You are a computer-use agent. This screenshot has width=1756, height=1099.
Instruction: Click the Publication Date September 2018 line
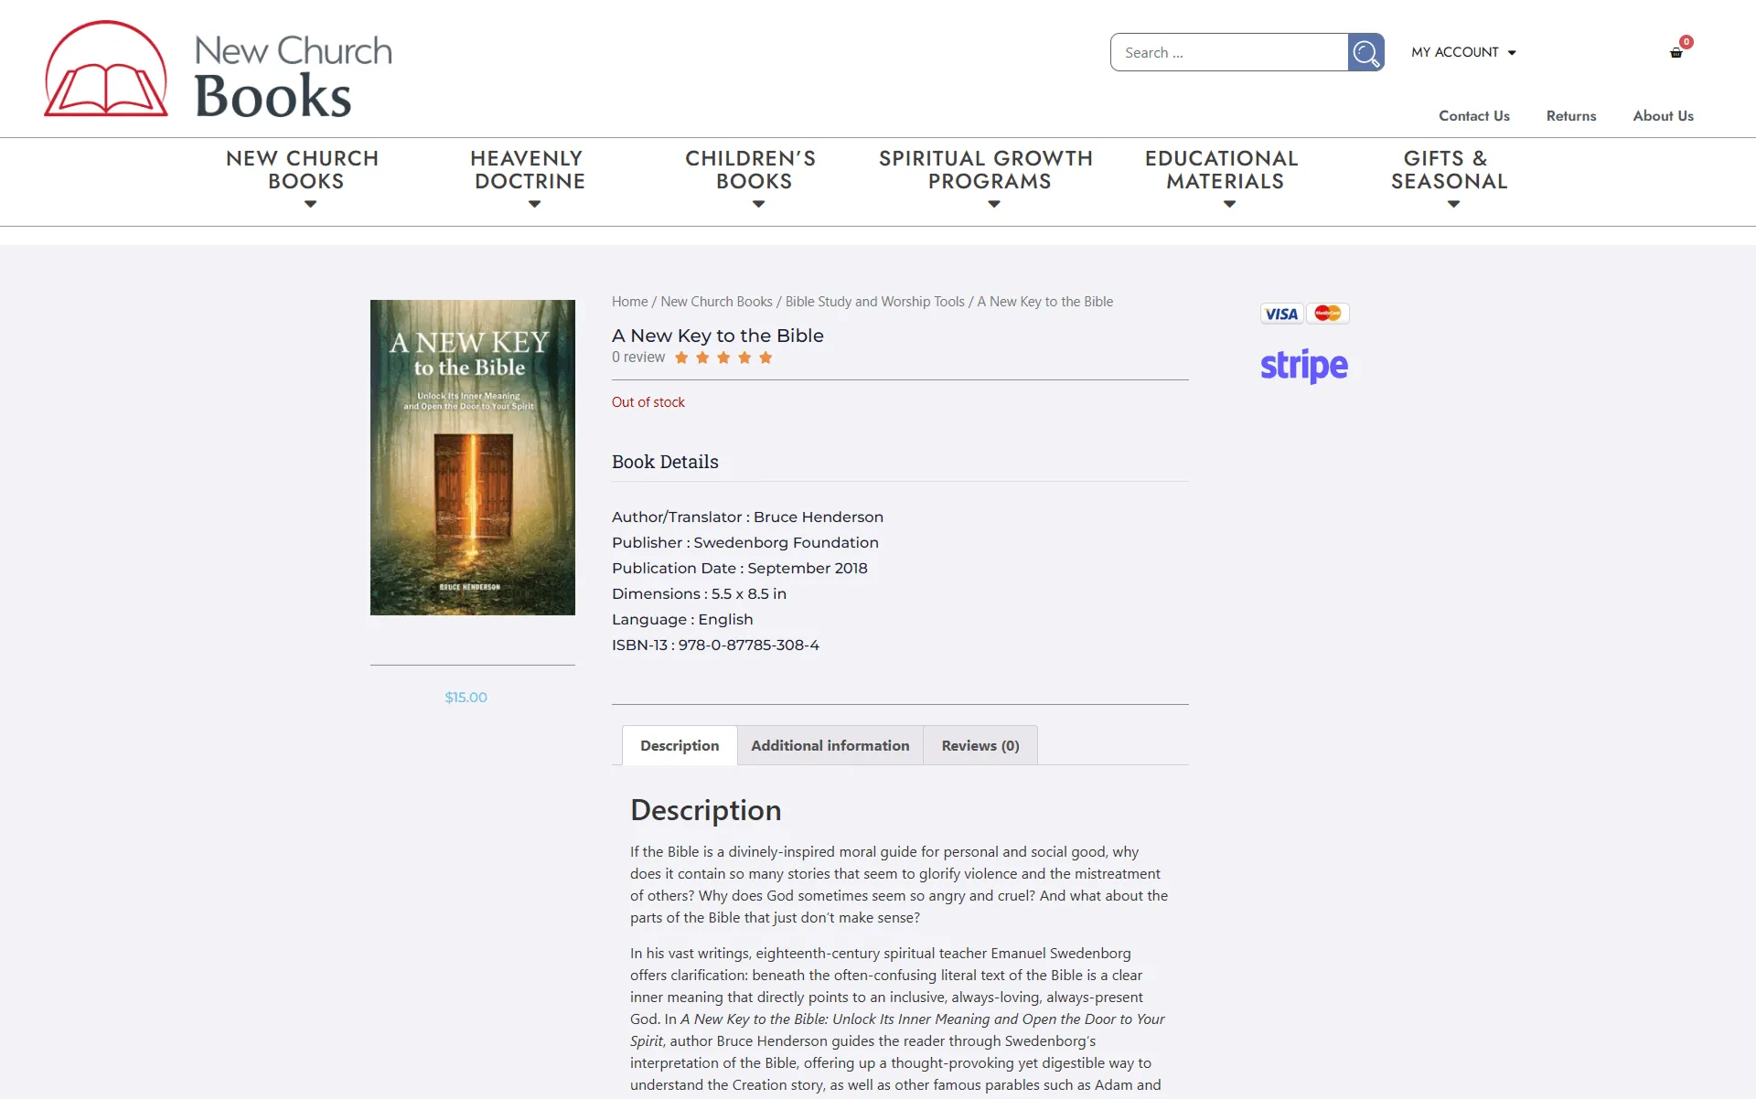tap(739, 568)
